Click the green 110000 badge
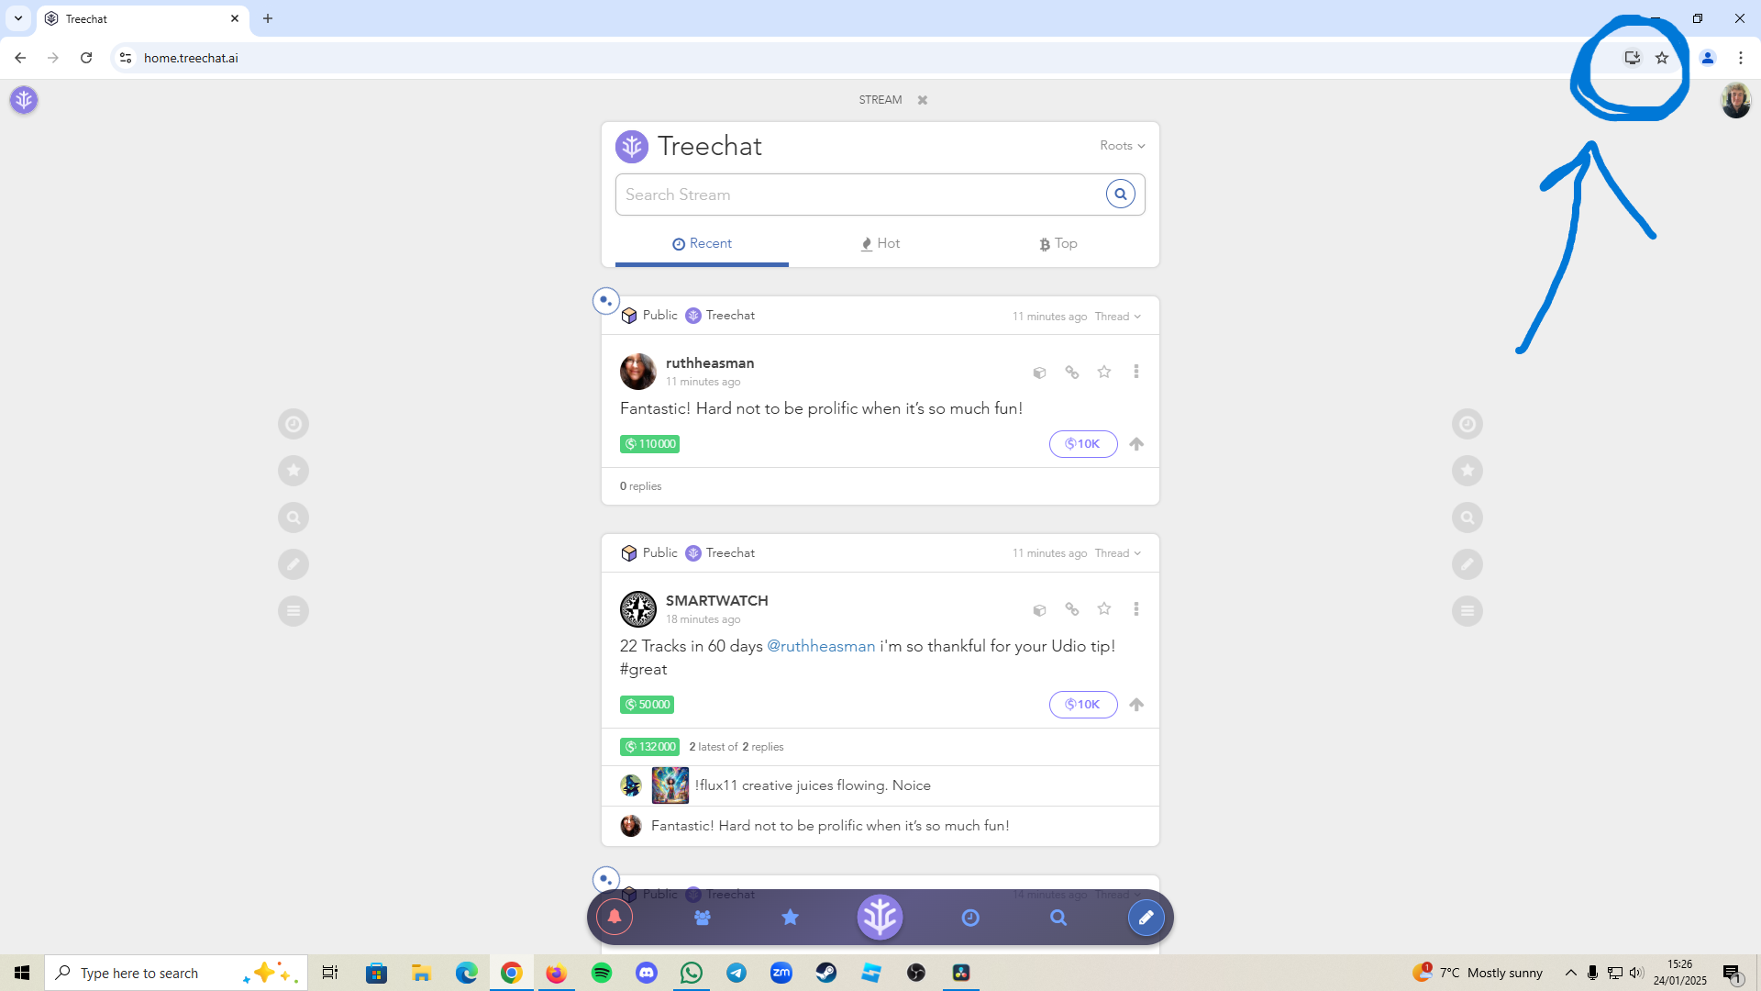 [649, 444]
